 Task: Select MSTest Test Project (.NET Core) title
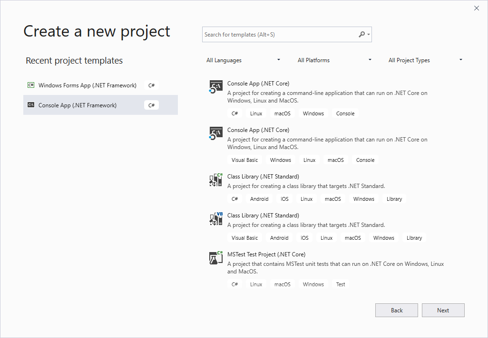[266, 254]
